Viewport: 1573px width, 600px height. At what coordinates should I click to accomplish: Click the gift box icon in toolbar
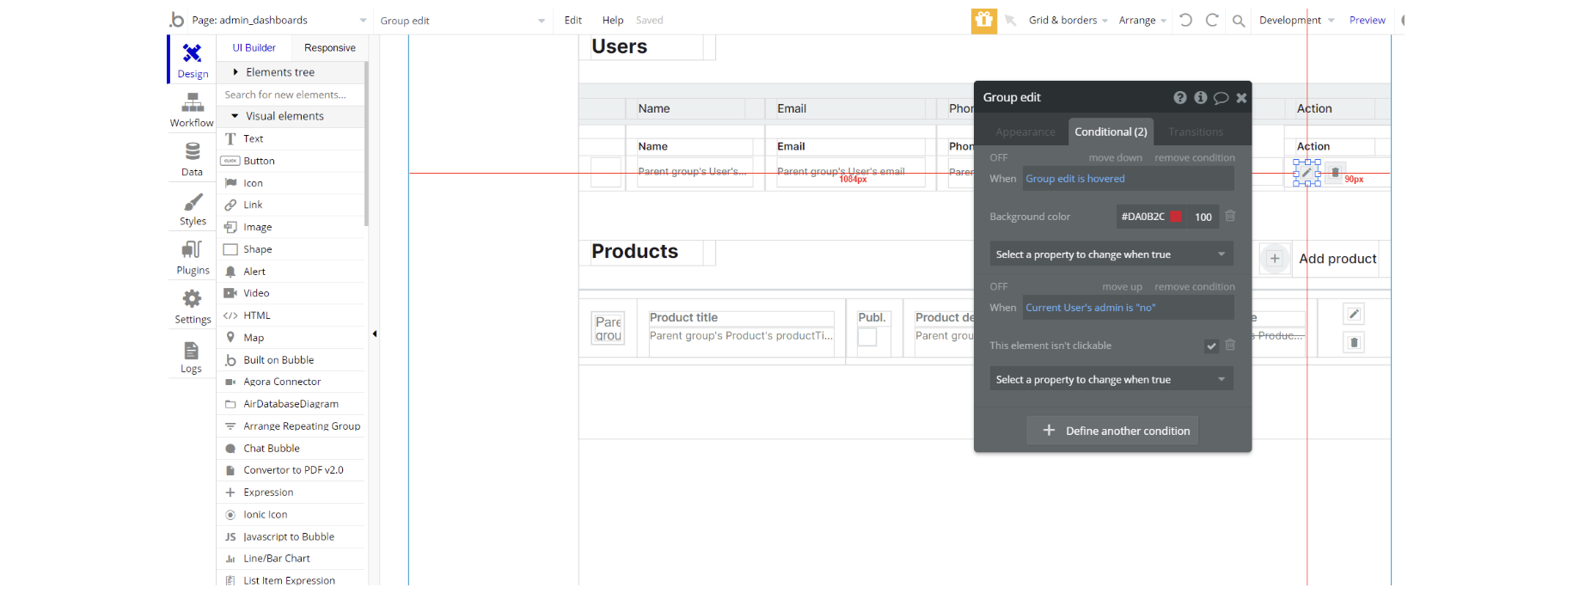983,21
